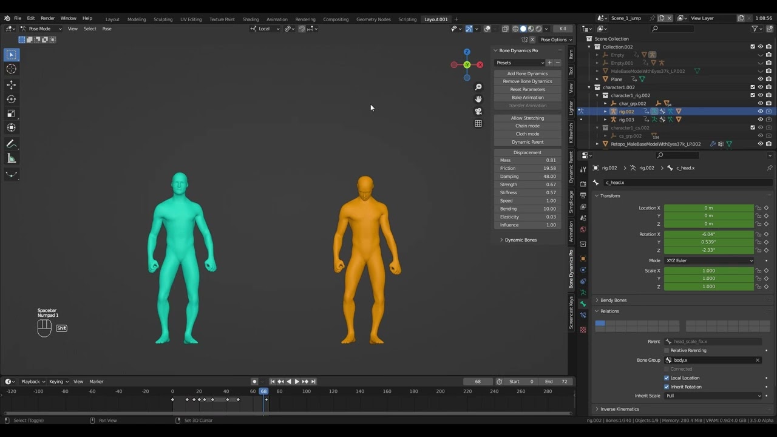Open rotation Mode XYZ Euler dropdown
Image resolution: width=777 pixels, height=437 pixels.
tap(709, 260)
